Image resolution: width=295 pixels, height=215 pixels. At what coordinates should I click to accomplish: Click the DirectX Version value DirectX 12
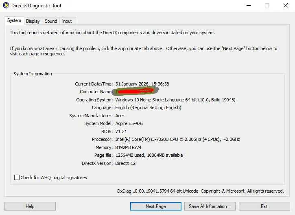pos(125,163)
